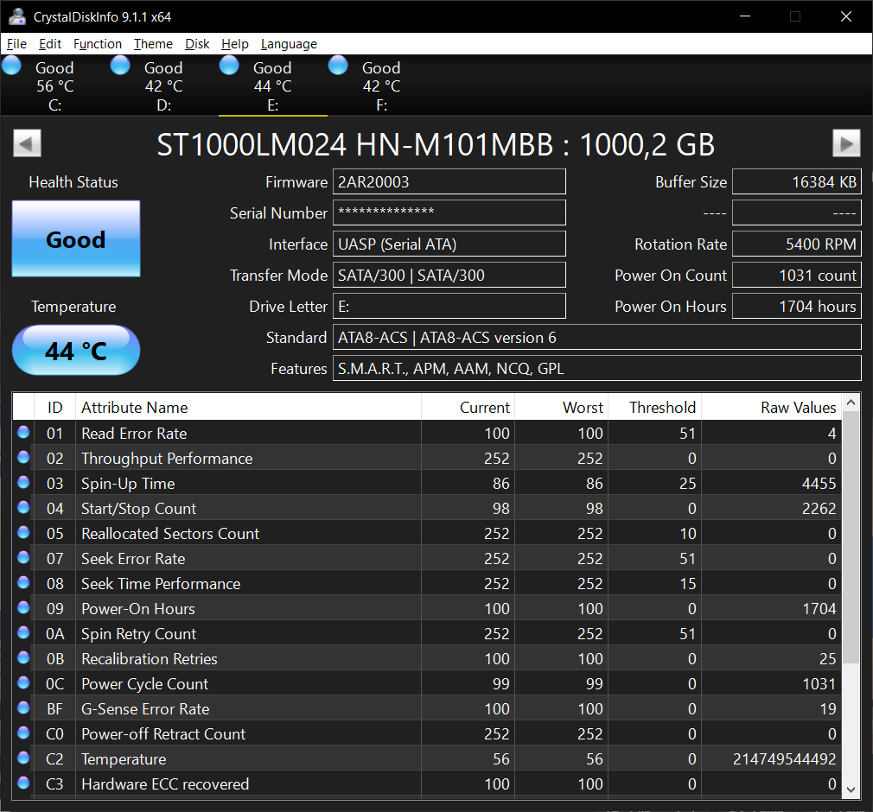This screenshot has width=873, height=812.
Task: Close the CrystalDiskInfo window
Action: 845,16
